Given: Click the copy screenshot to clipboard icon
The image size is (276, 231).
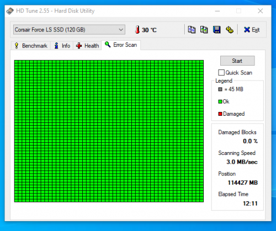Looking at the screenshot, I should (x=204, y=30).
